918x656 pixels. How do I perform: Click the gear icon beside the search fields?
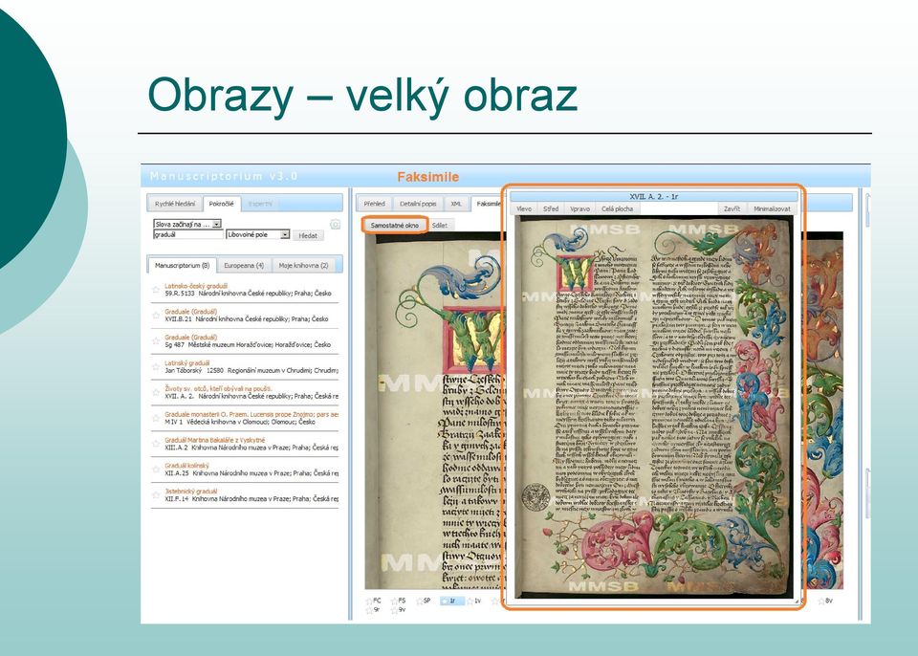(335, 225)
